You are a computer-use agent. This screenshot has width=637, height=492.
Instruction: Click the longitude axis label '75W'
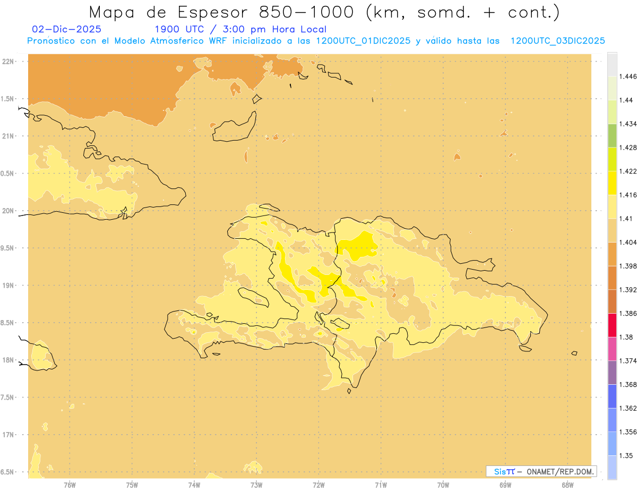[x=132, y=485]
